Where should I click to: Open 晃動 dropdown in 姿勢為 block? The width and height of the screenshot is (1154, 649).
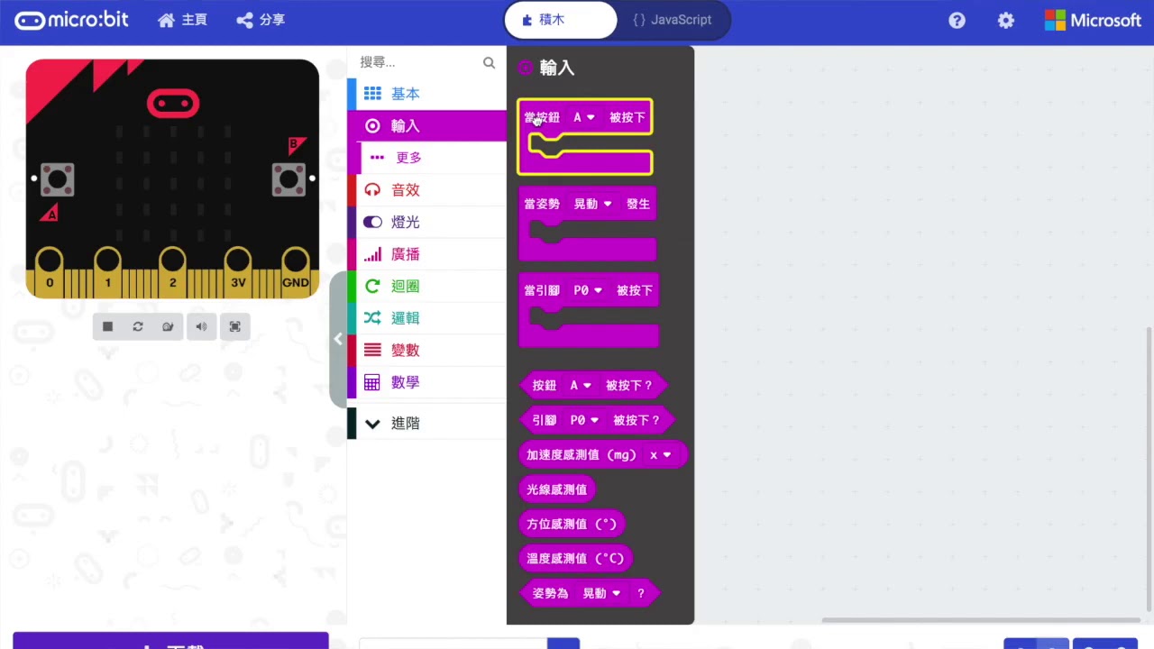click(601, 593)
